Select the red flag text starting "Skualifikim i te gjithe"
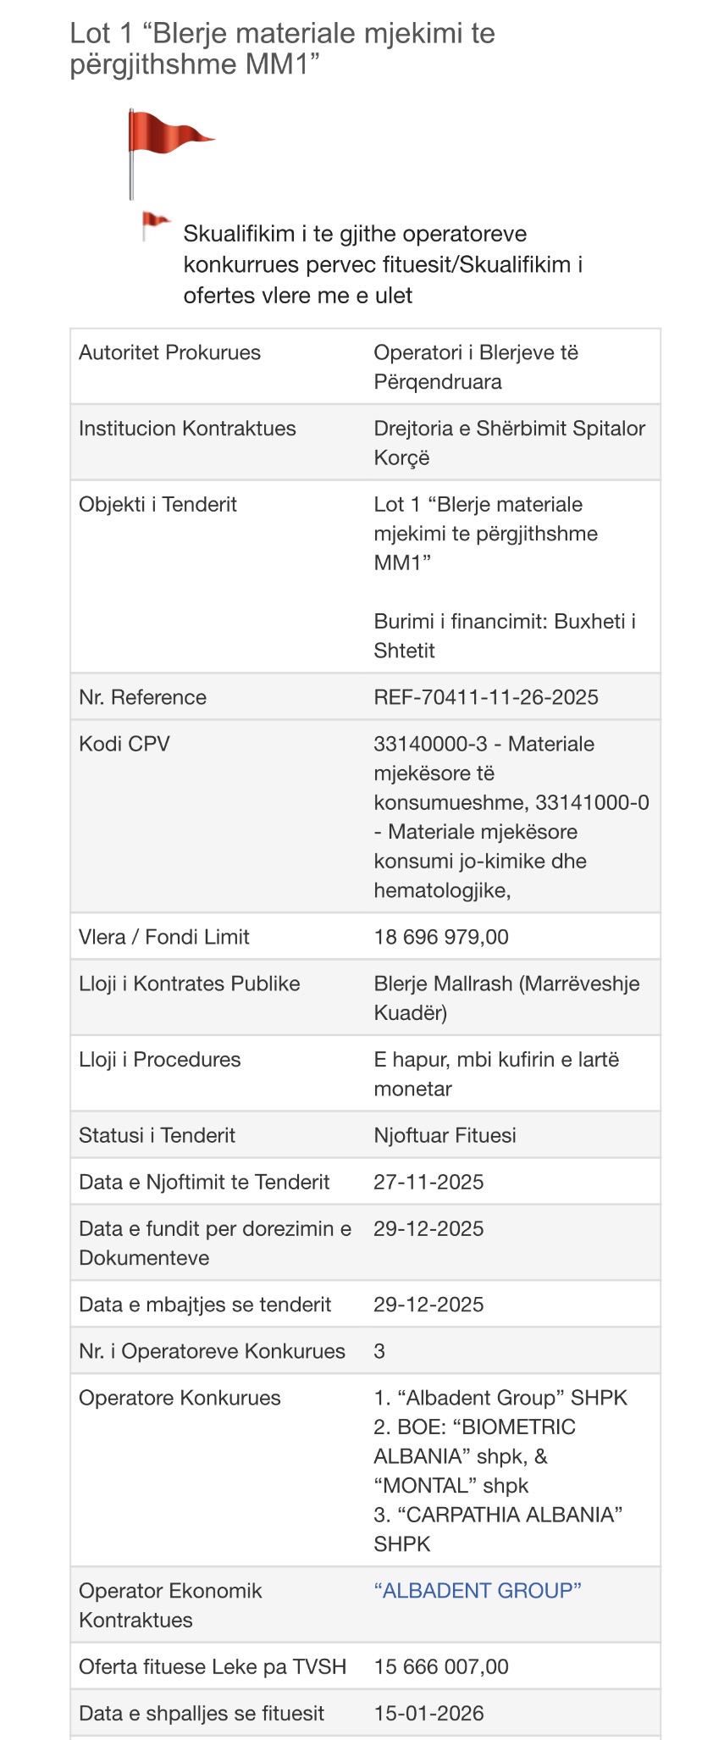The width and height of the screenshot is (702, 1740). [x=383, y=264]
